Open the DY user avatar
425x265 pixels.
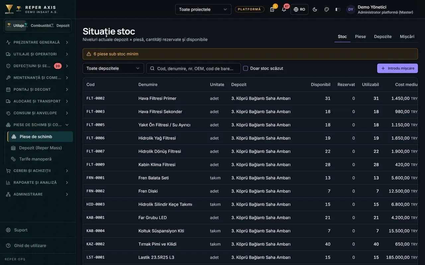pyautogui.click(x=351, y=9)
